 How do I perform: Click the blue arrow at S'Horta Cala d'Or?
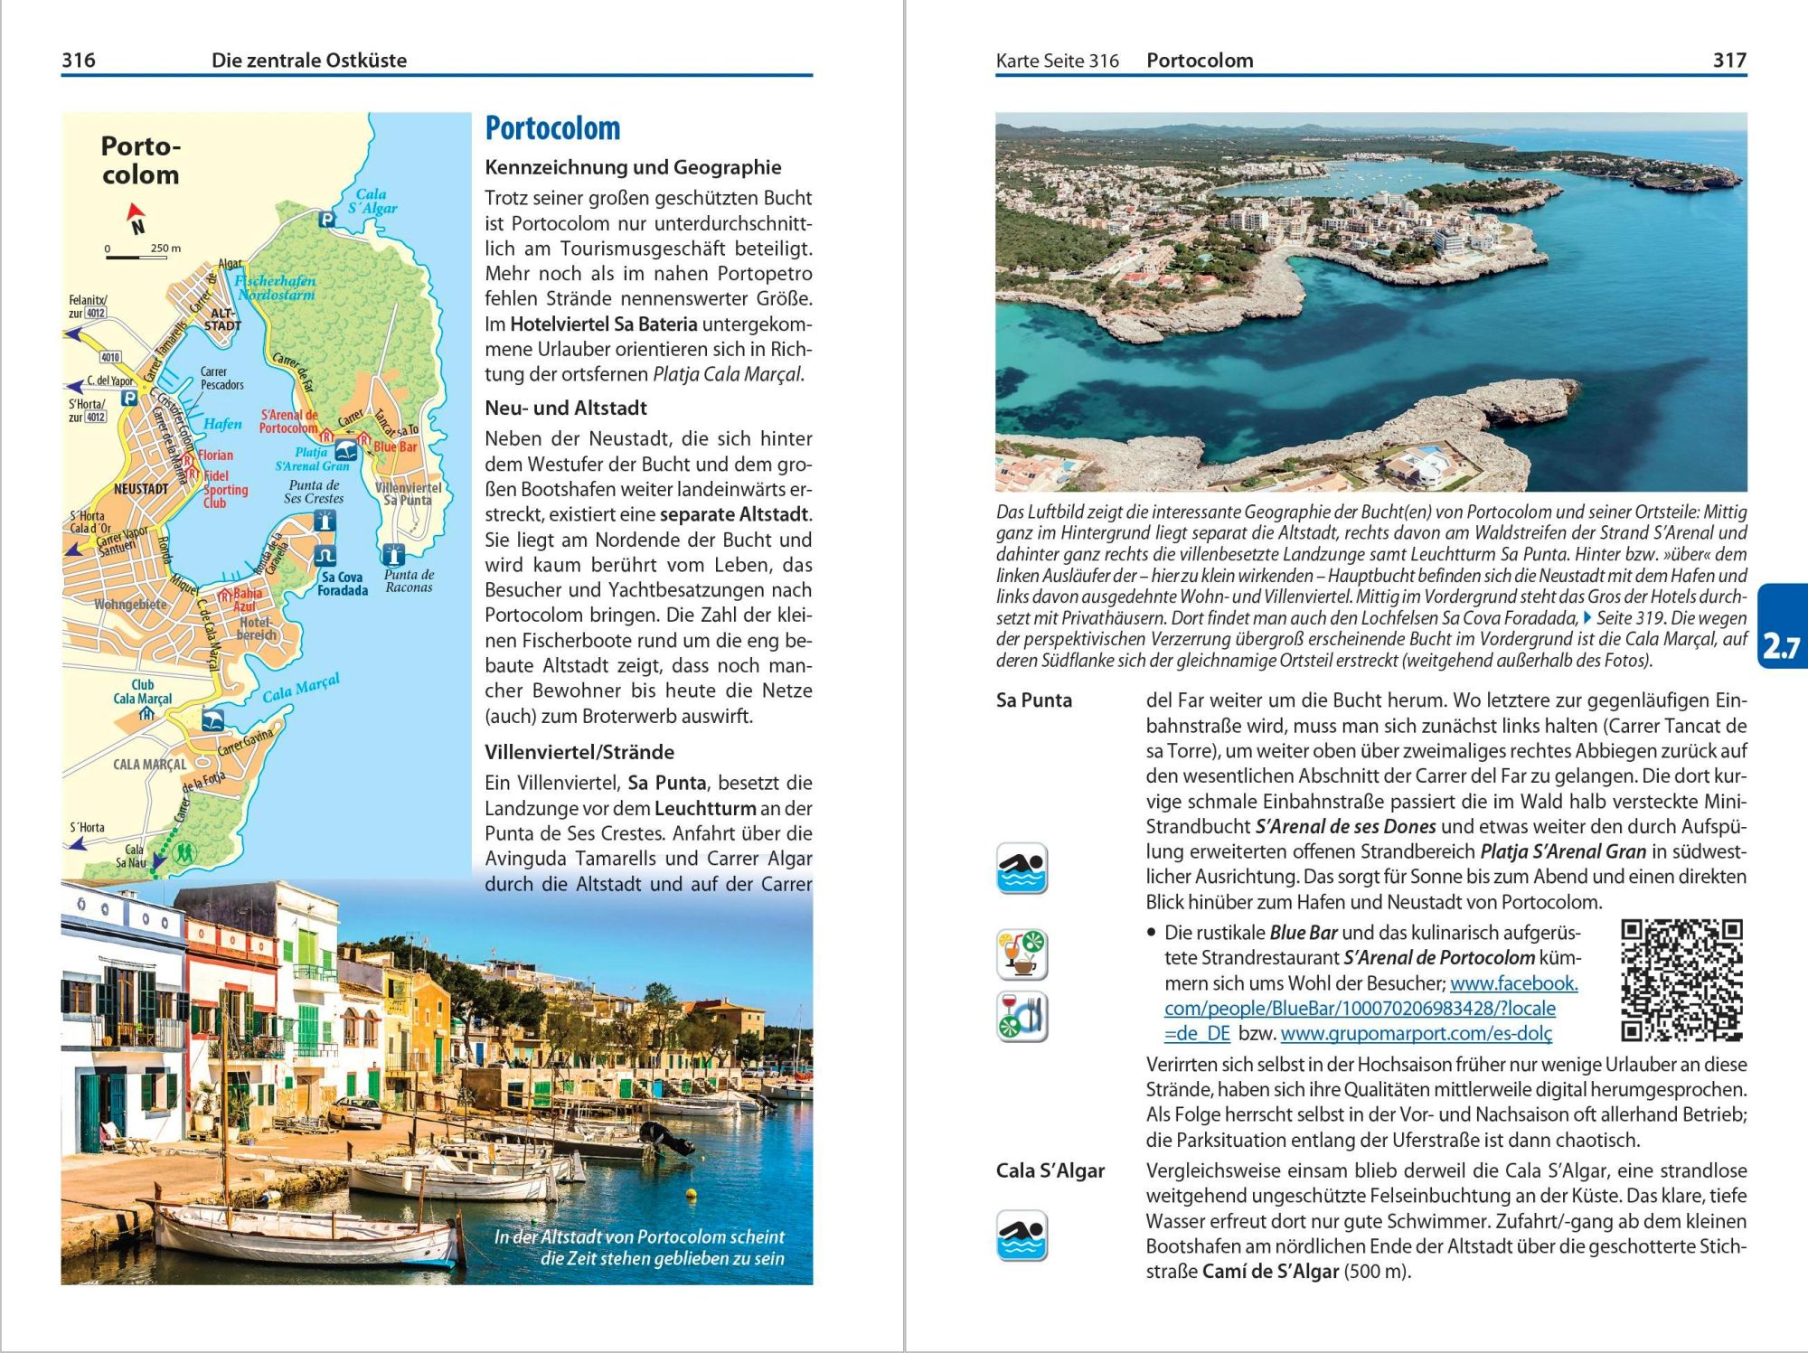[75, 549]
